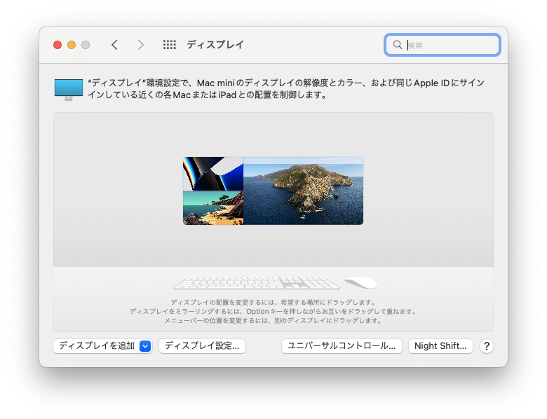Click the Optionキー mirroring instruction line
This screenshot has height=419, width=547.
coord(273,311)
